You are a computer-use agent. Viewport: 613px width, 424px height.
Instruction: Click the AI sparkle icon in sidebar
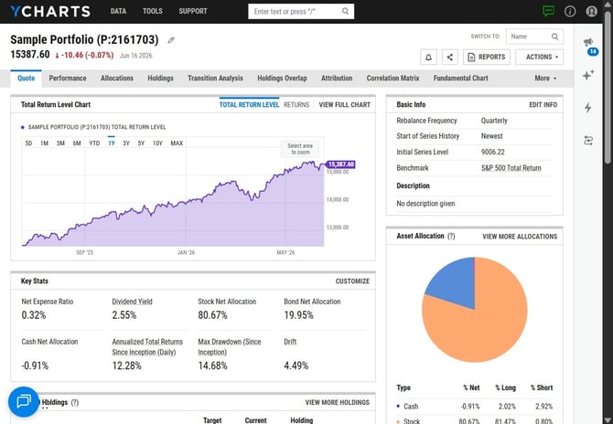click(588, 75)
